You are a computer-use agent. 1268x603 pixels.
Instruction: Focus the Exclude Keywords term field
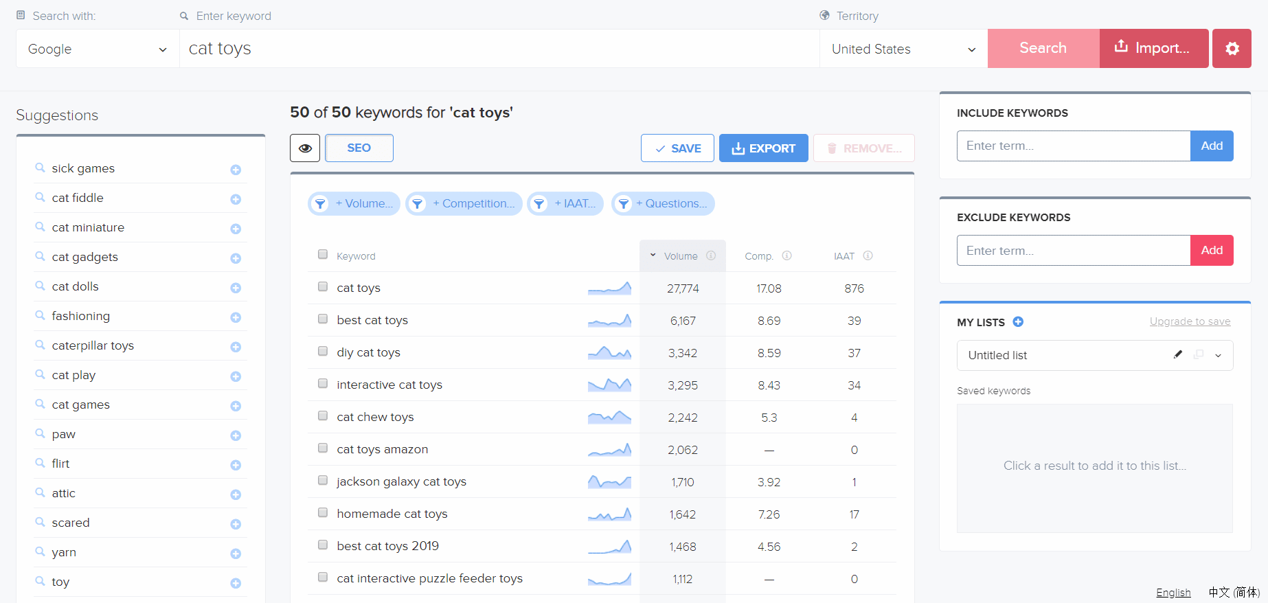[1074, 250]
